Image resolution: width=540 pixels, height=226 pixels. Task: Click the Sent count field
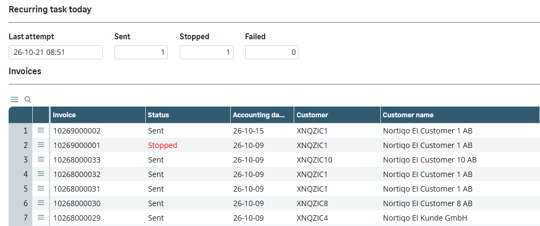pos(141,52)
